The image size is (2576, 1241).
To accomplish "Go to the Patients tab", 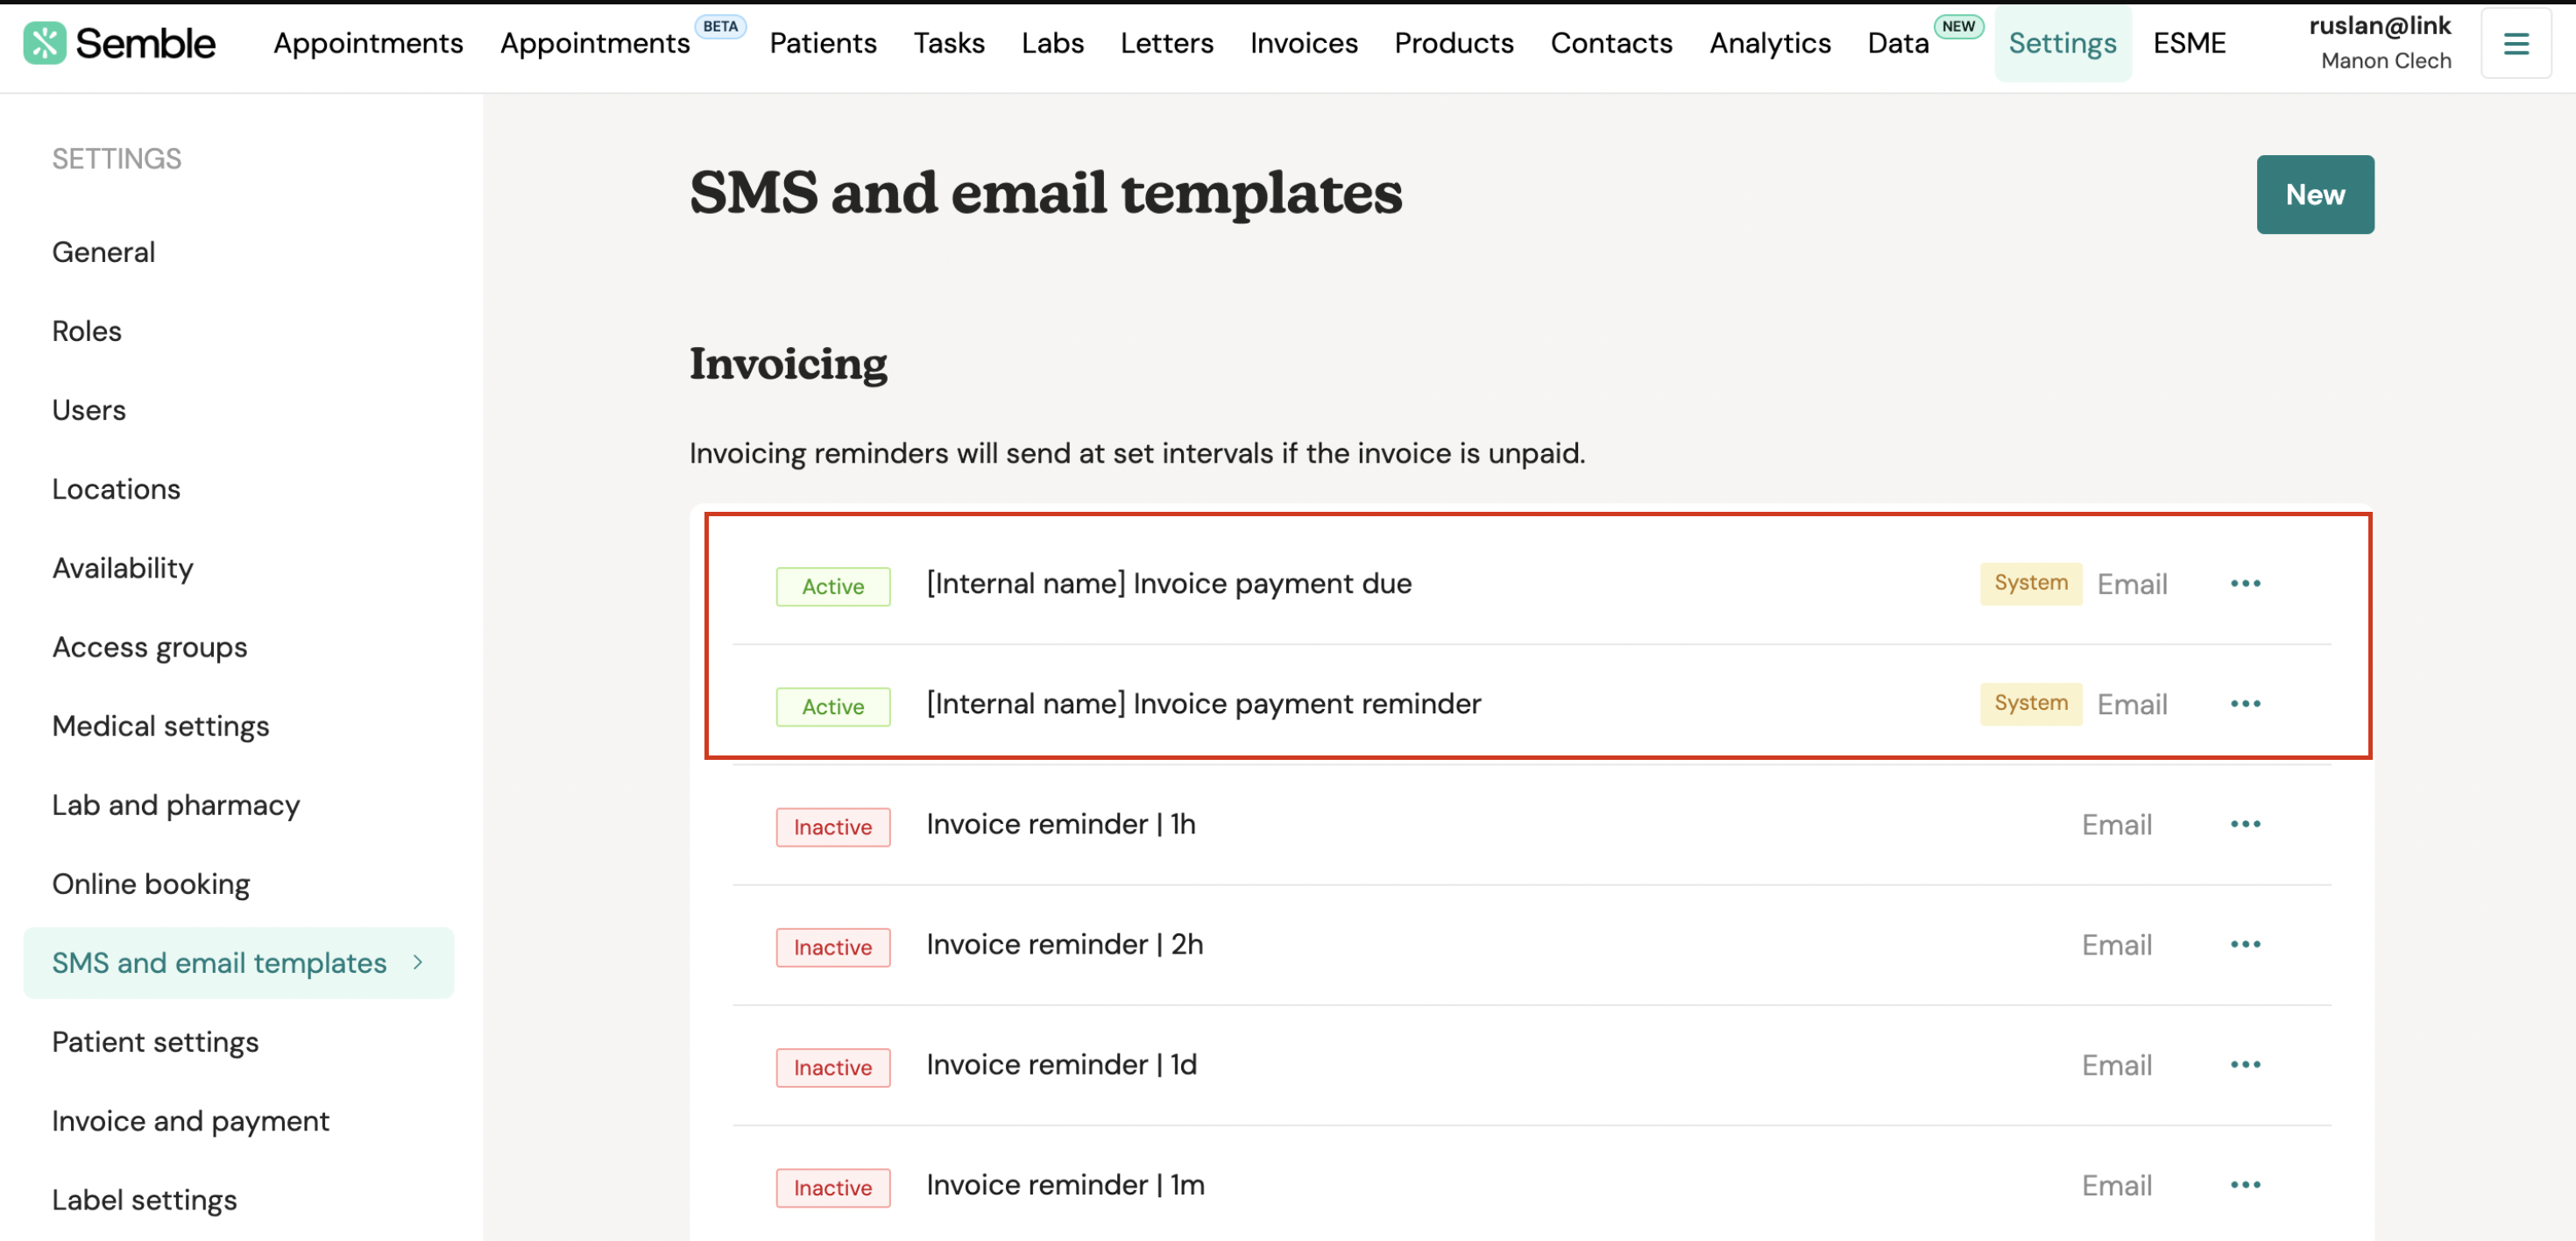I will point(823,43).
